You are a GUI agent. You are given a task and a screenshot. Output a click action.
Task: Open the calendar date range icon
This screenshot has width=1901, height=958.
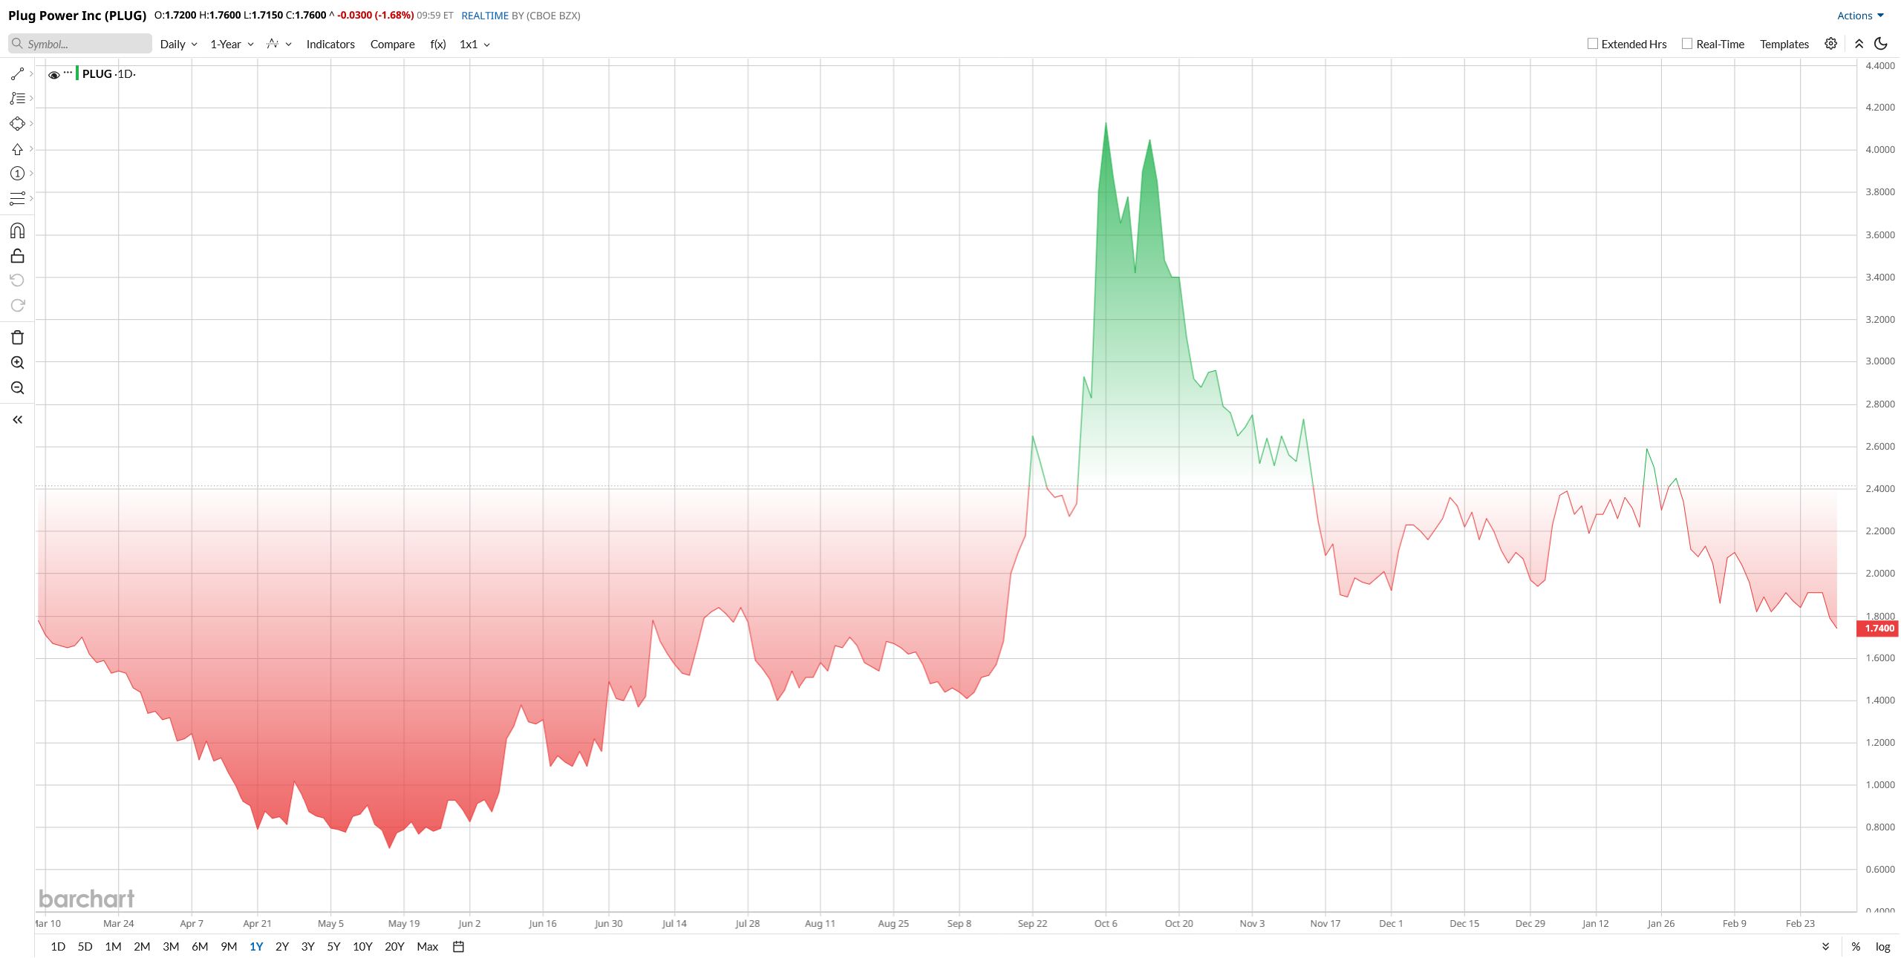[x=459, y=946]
